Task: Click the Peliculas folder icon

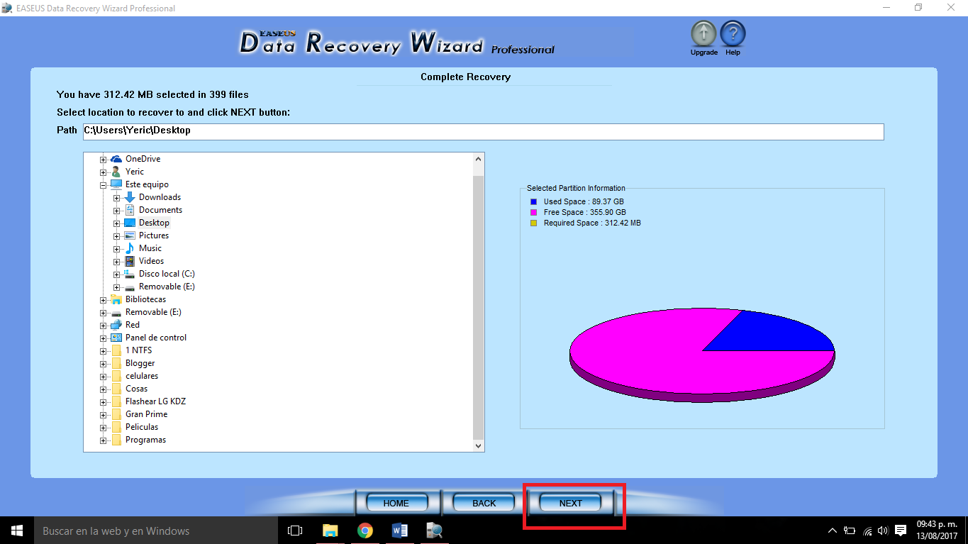Action: 116,427
